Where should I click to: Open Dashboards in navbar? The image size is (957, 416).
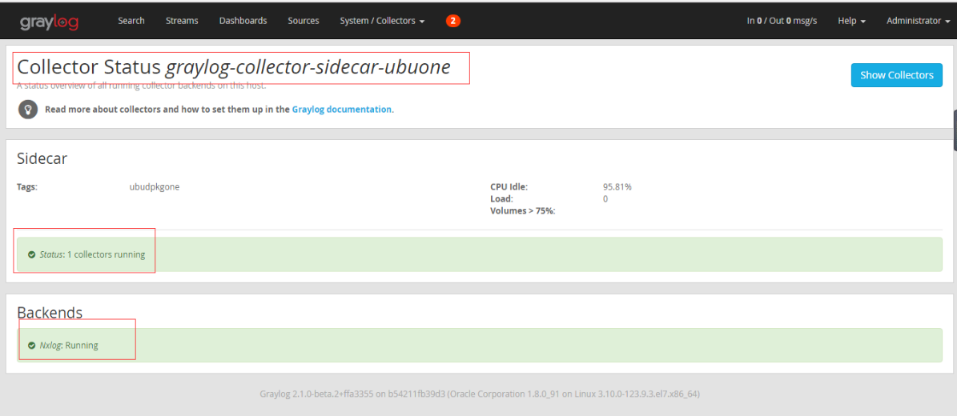243,21
